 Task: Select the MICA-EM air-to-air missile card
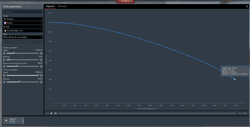pos(12,121)
